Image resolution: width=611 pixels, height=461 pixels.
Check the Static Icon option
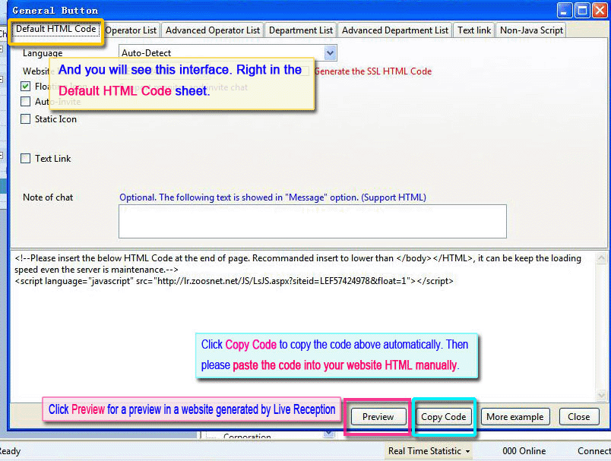(x=25, y=118)
